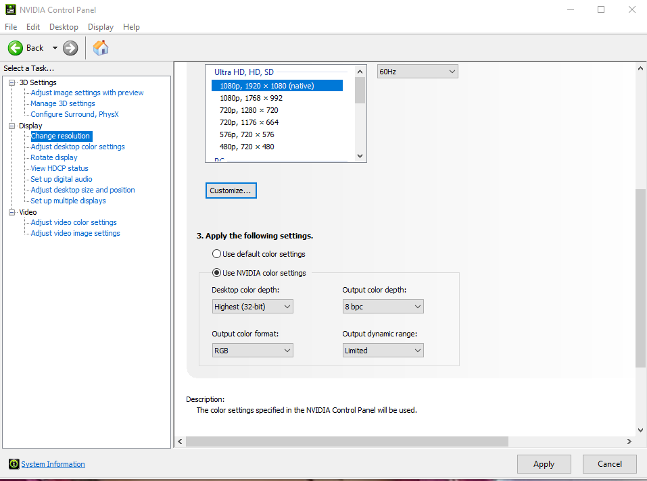The width and height of the screenshot is (647, 481).
Task: Click the NVIDIA Control Panel title icon
Action: (x=11, y=9)
